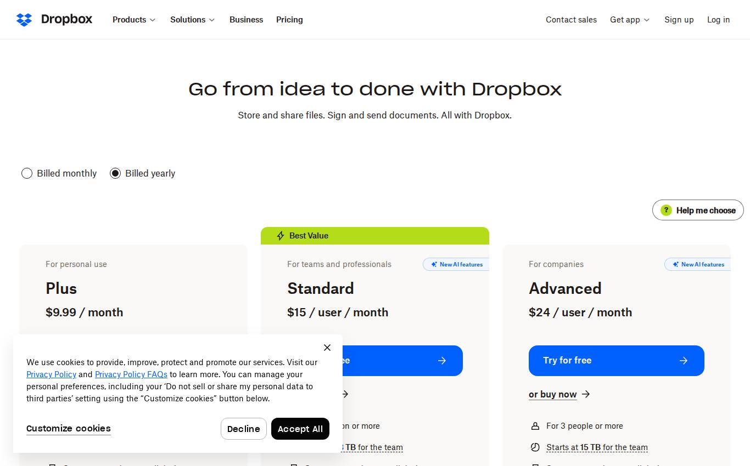The image size is (750, 466).
Task: Decline cookies
Action: tap(244, 429)
